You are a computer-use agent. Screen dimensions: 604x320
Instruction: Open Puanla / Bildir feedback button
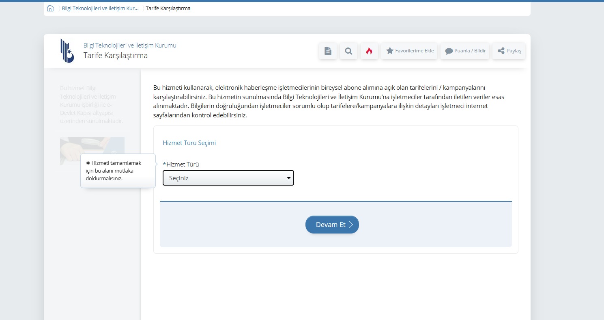click(x=465, y=51)
